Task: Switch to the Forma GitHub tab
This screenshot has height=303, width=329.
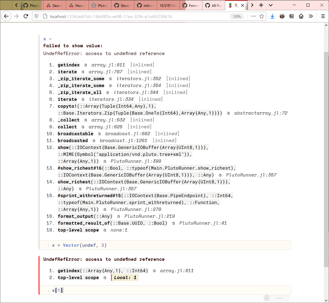Action: tap(191, 5)
